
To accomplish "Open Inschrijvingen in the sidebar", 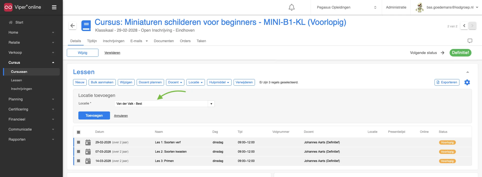I will tap(21, 89).
